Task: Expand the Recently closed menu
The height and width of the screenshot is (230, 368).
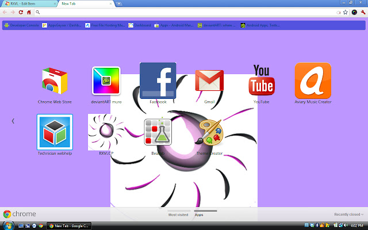Action: click(348, 214)
